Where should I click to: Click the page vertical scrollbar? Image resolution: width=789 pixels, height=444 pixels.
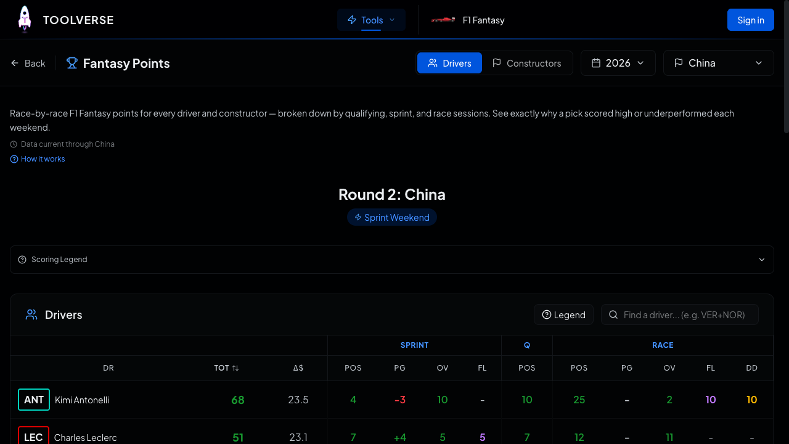click(x=786, y=67)
